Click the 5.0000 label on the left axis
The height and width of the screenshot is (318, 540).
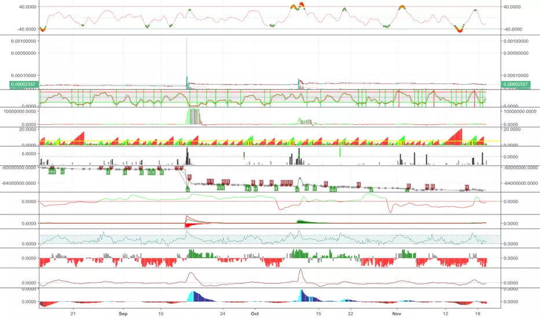(29, 154)
